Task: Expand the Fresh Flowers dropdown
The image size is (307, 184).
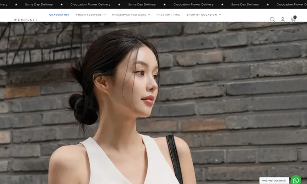Action: pyautogui.click(x=91, y=15)
